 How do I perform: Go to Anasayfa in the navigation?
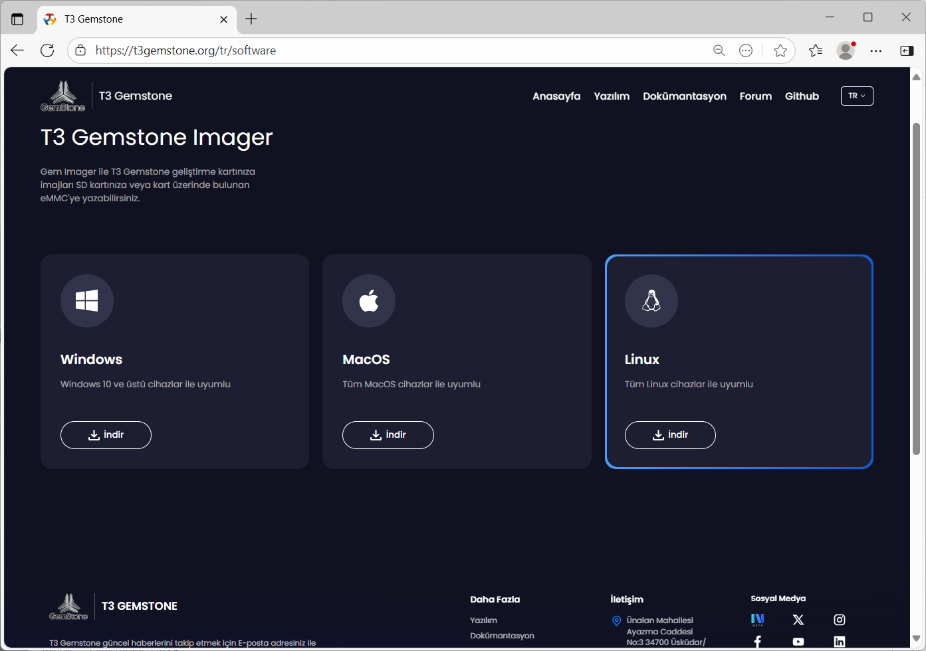(x=556, y=96)
